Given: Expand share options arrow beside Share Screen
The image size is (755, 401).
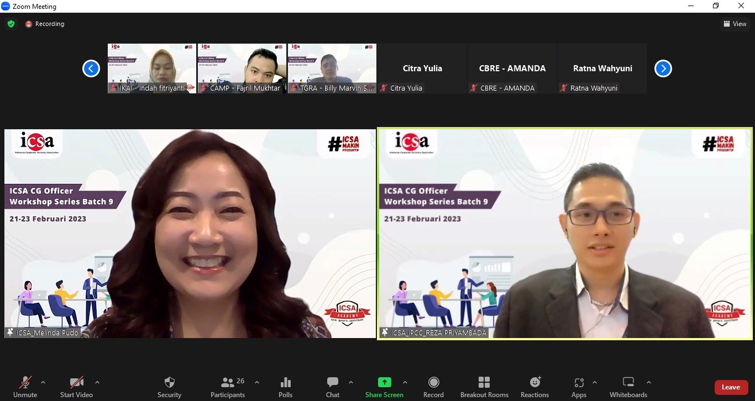Looking at the screenshot, I should pos(405,382).
